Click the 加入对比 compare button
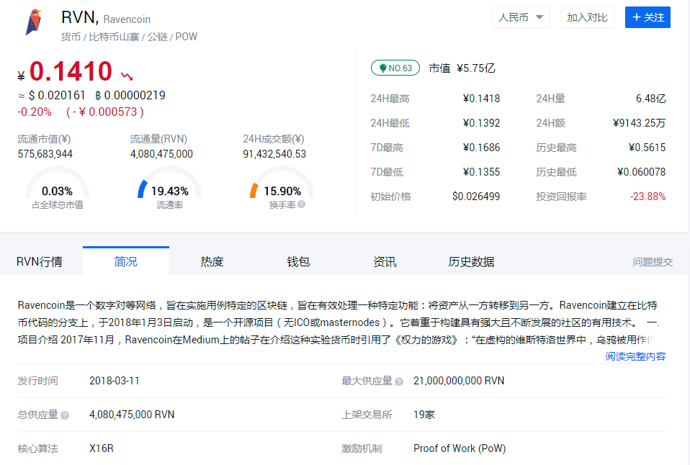The height and width of the screenshot is (465, 690). click(x=587, y=17)
